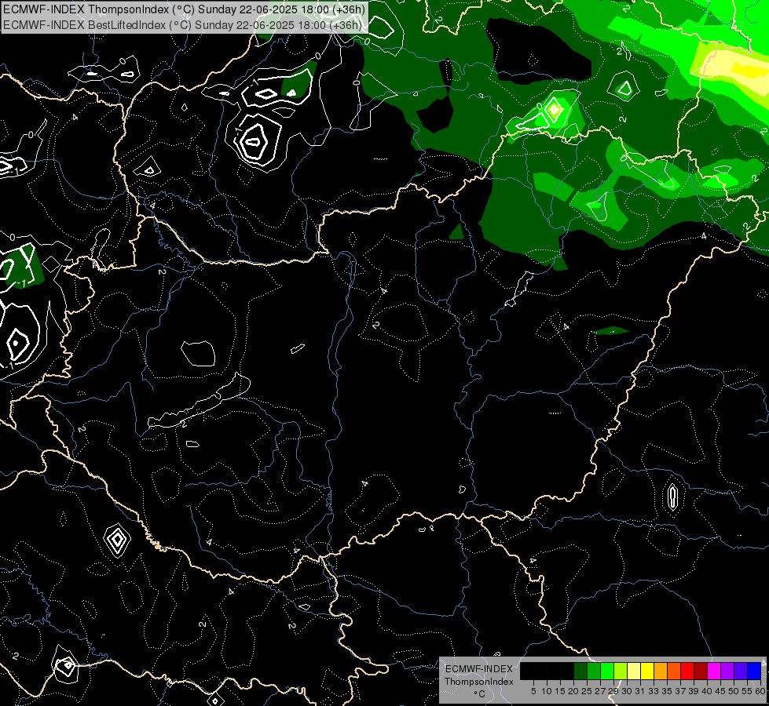Click the legend tick value '5'

click(x=533, y=691)
